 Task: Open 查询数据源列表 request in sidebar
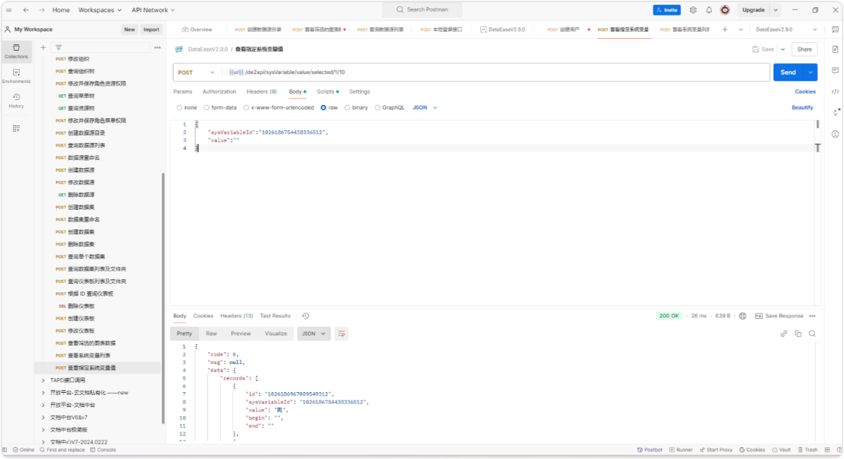[x=86, y=145]
